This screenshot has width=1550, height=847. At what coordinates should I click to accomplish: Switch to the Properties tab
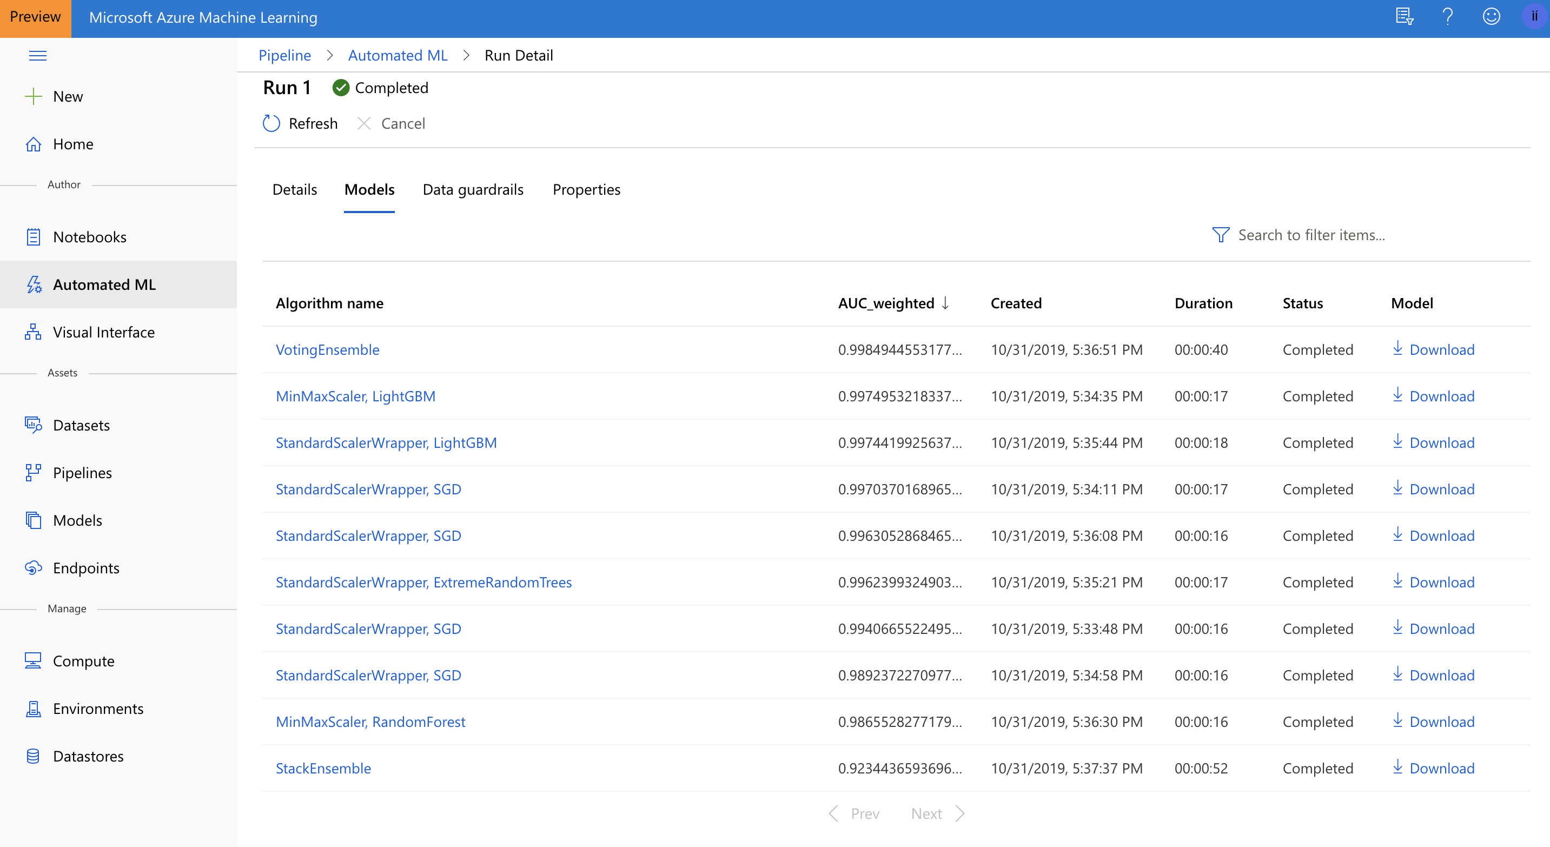[586, 189]
